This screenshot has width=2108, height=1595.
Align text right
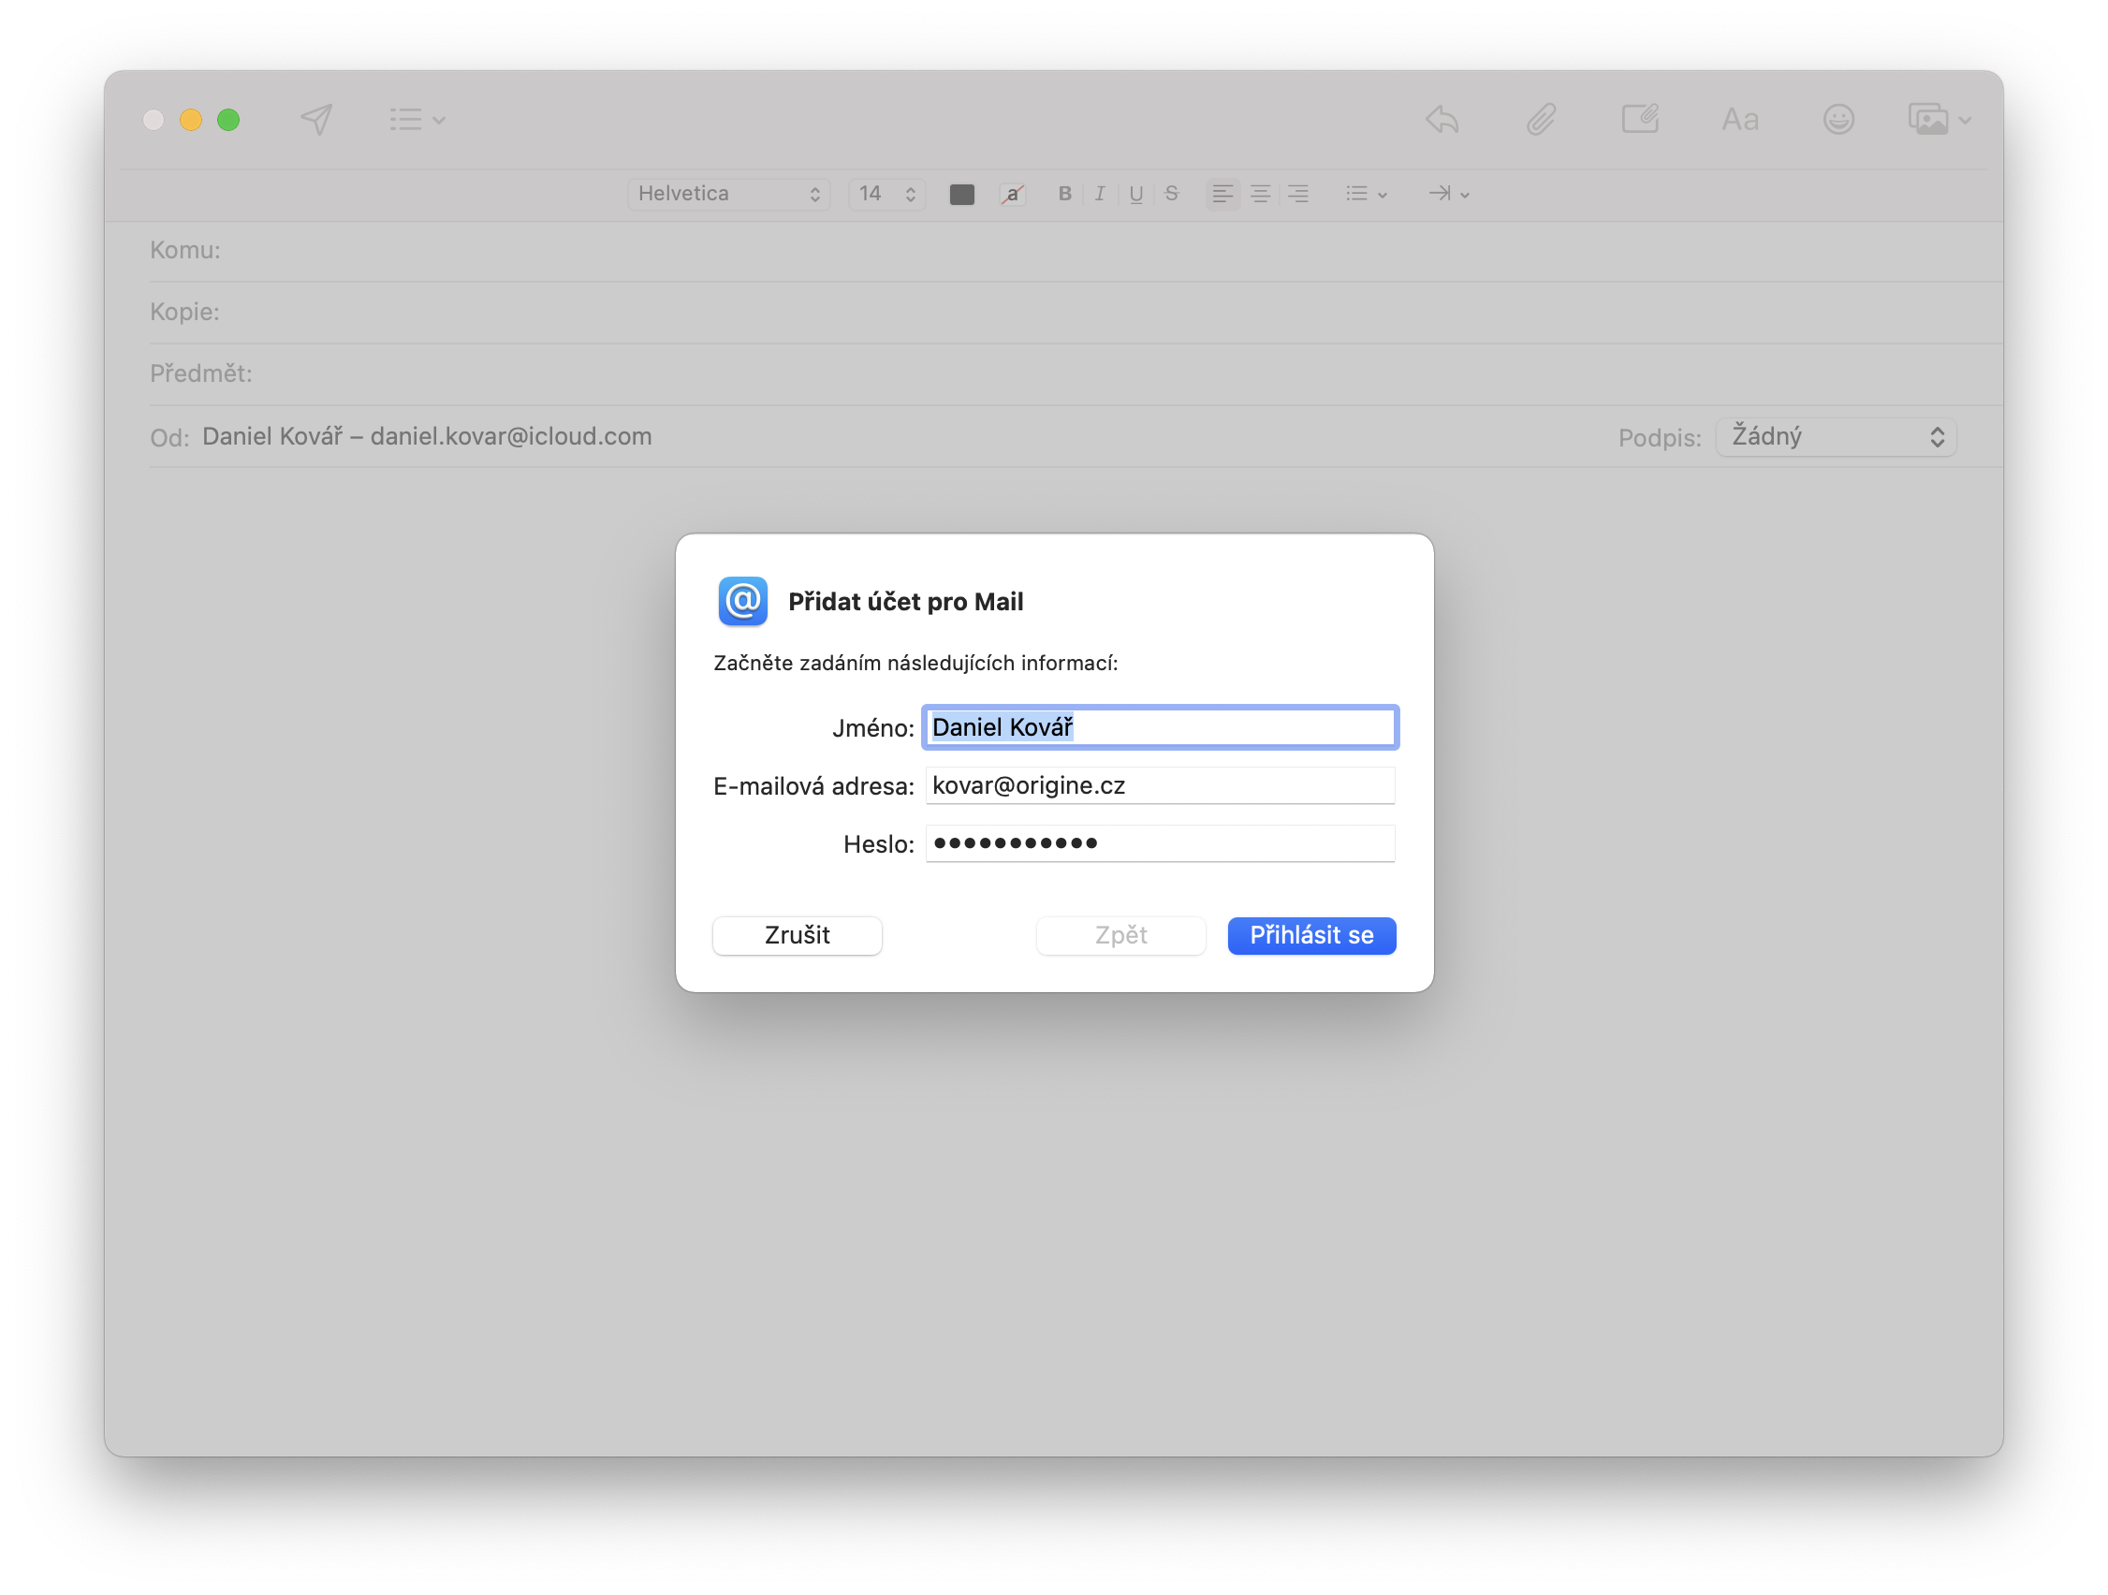point(1298,194)
